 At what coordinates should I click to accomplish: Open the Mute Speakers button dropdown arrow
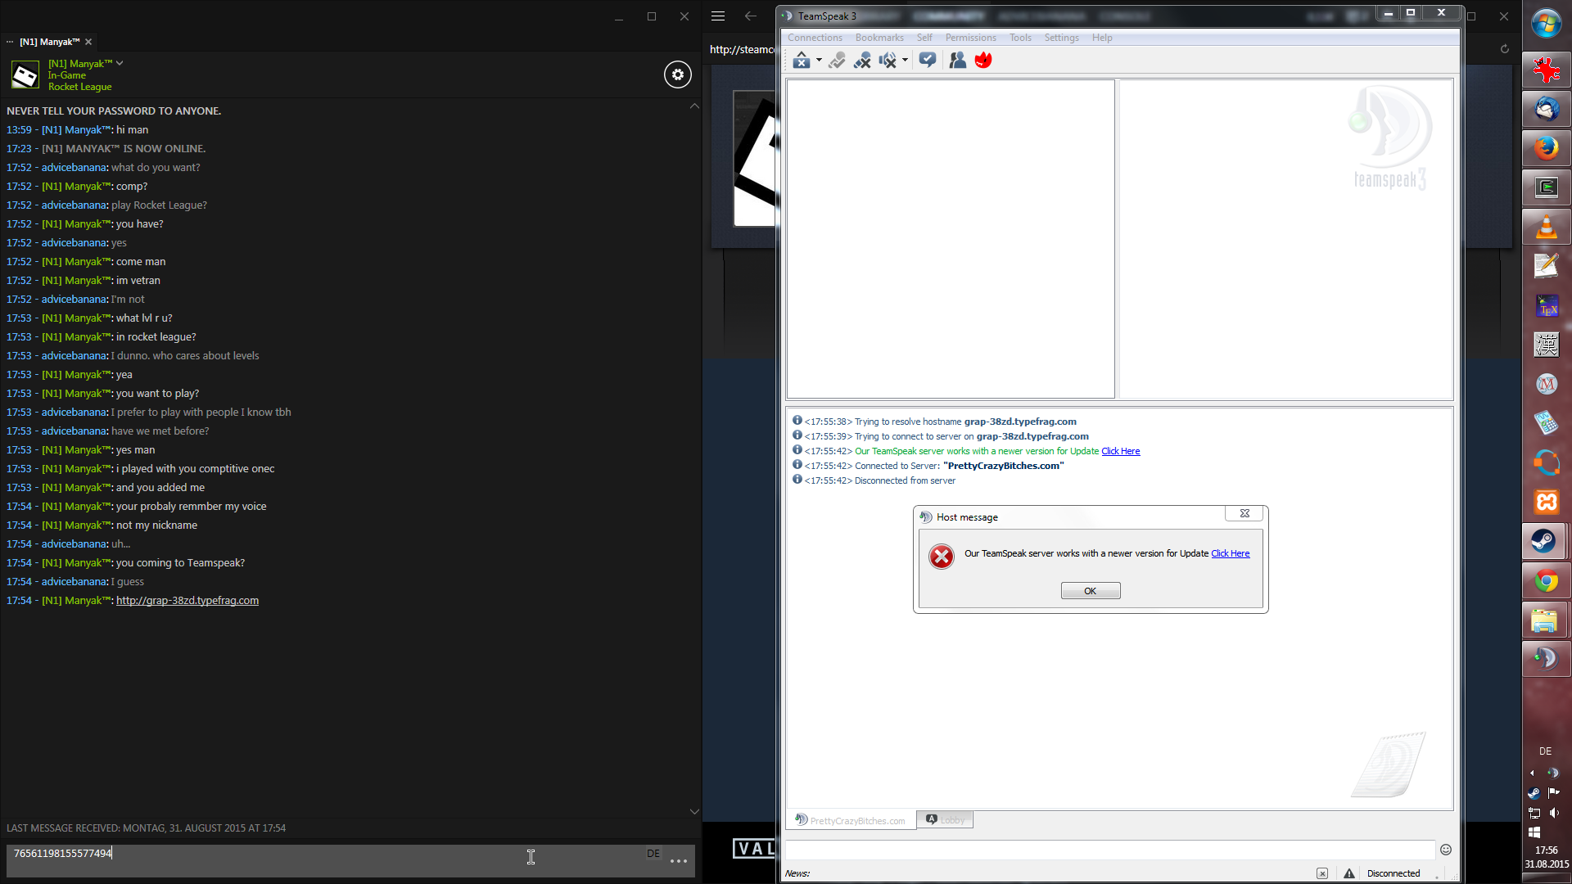(x=905, y=60)
